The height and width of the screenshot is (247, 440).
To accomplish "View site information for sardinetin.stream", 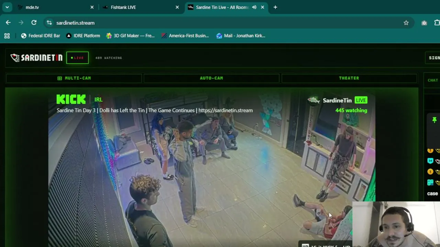I will (x=49, y=23).
